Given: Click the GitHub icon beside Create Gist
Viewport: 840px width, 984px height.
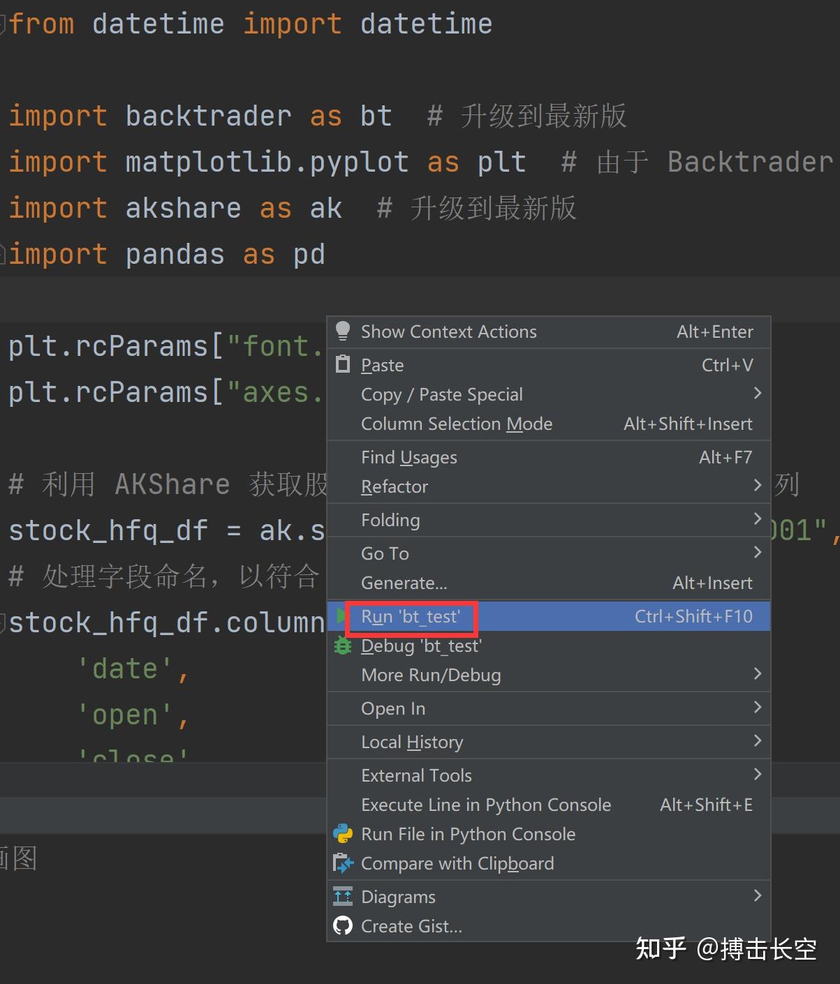Looking at the screenshot, I should tap(343, 925).
